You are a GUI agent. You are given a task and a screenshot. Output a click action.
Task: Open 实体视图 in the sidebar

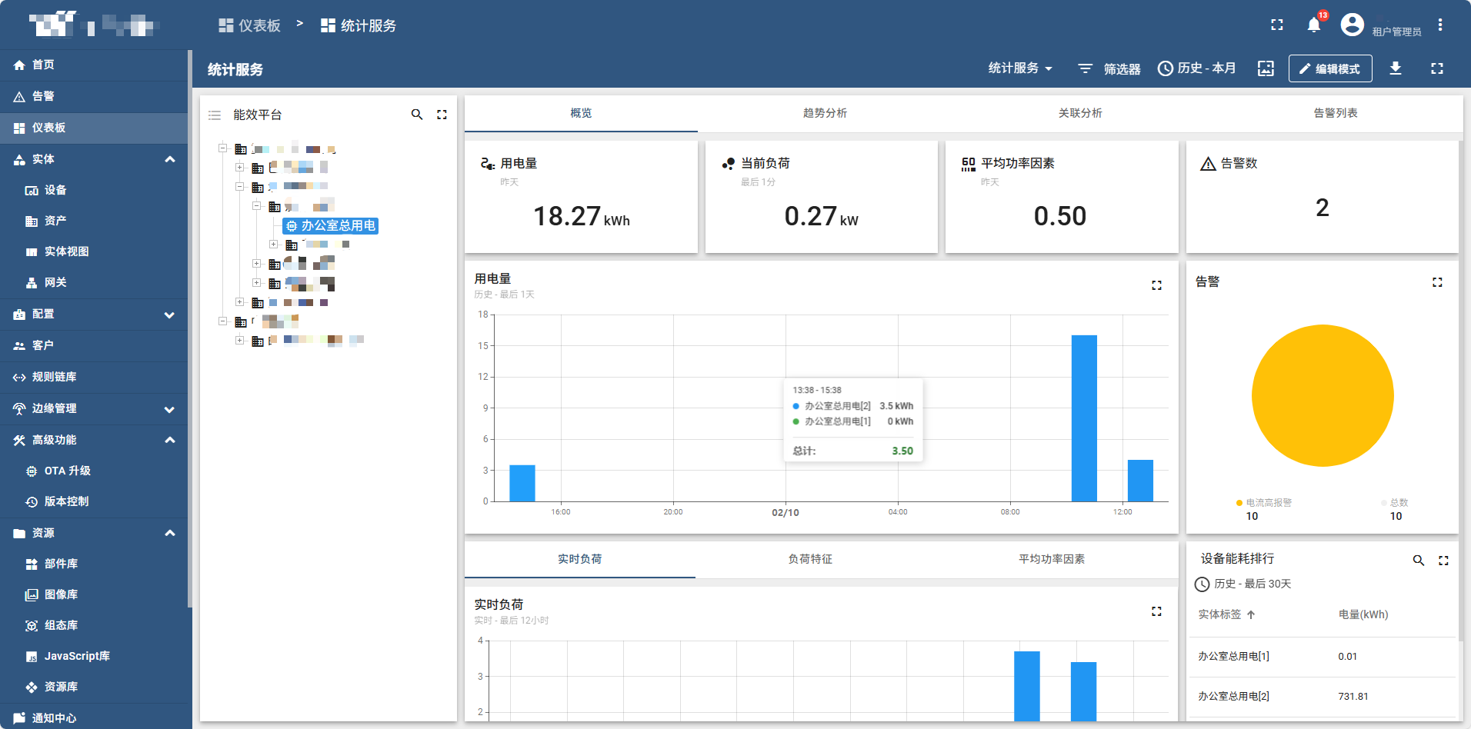click(94, 251)
